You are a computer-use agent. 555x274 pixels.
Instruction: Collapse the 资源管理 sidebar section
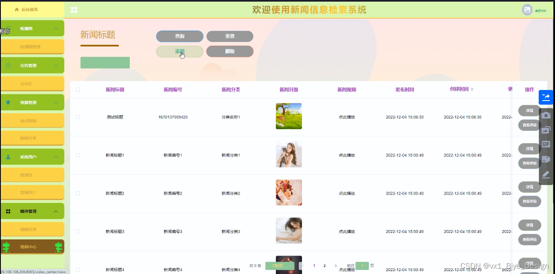tap(56, 103)
